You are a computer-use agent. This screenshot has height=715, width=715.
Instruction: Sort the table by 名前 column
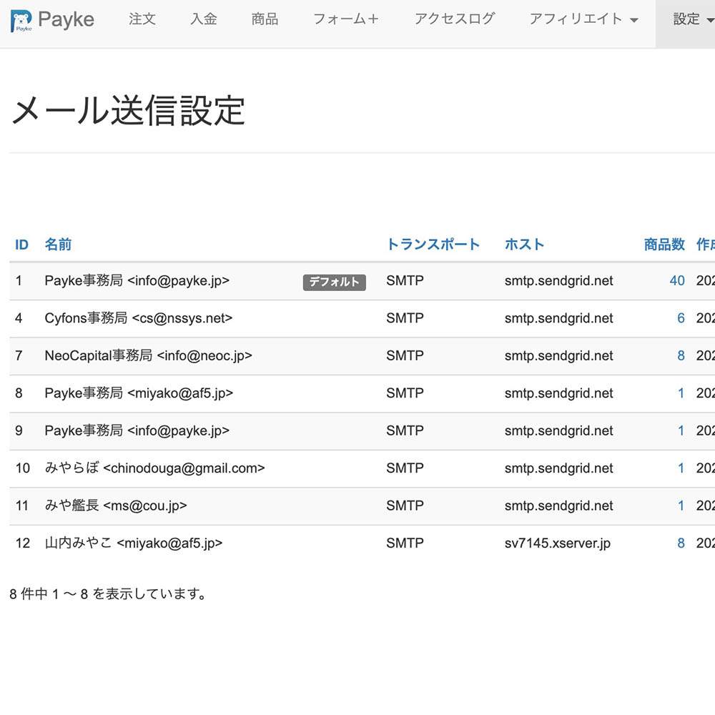(x=58, y=245)
